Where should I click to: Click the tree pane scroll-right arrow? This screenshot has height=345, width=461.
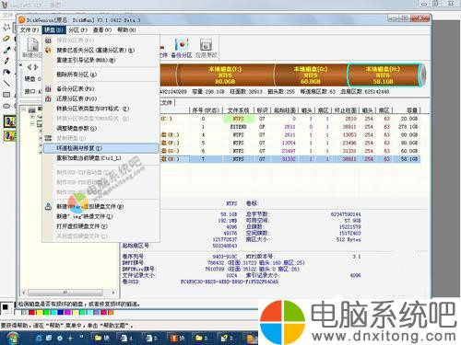click(113, 293)
